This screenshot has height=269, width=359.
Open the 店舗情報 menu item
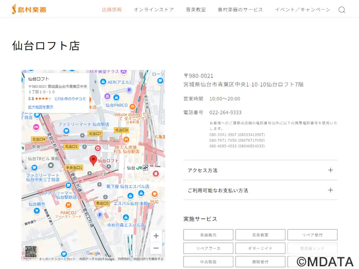[112, 9]
